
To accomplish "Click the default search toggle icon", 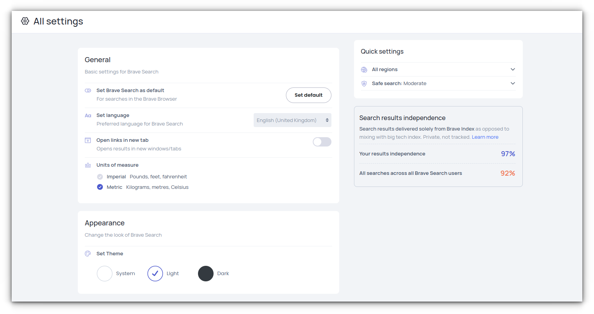I will (x=88, y=91).
